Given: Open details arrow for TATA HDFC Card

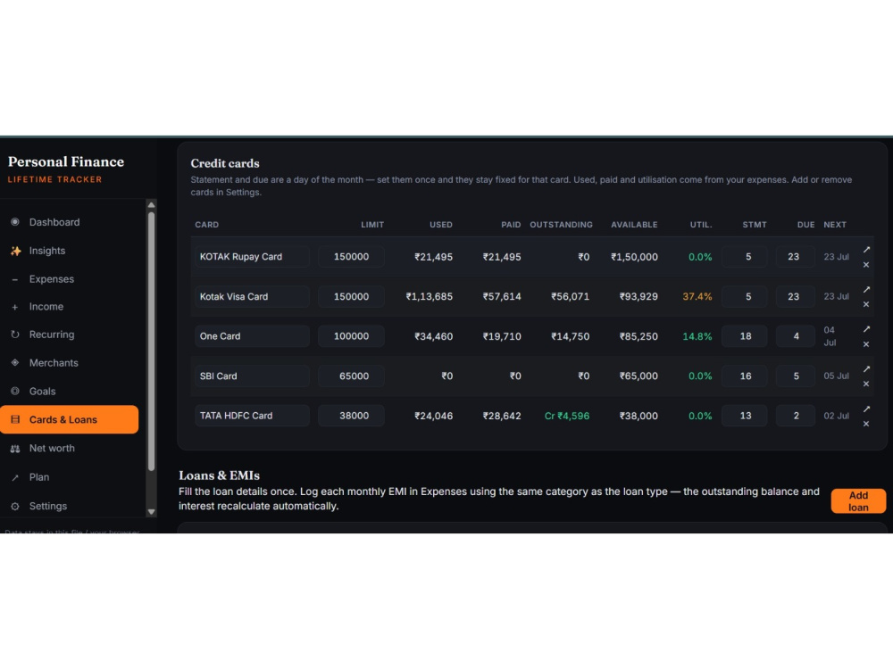Looking at the screenshot, I should (866, 409).
